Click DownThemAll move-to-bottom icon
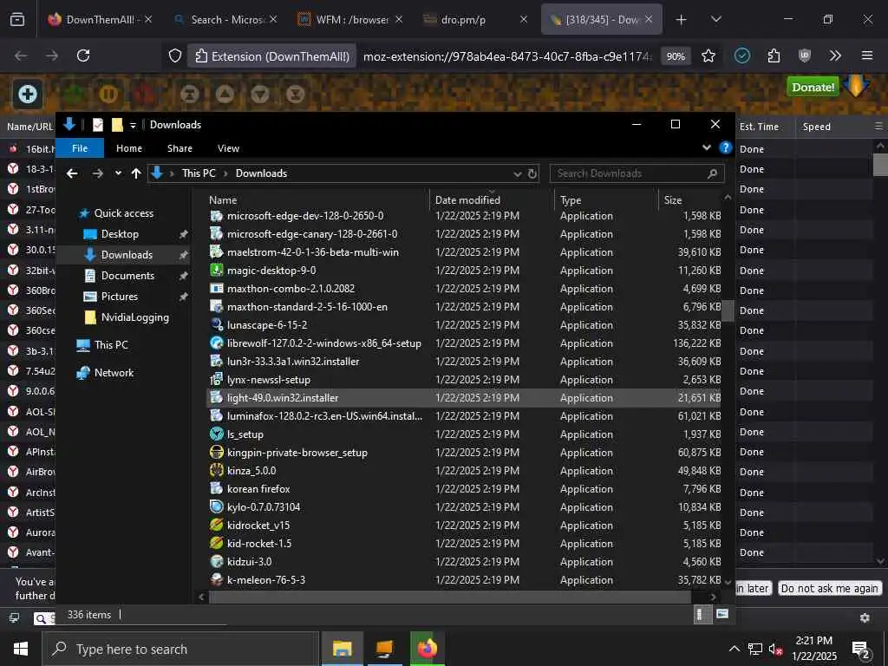 pyautogui.click(x=295, y=94)
